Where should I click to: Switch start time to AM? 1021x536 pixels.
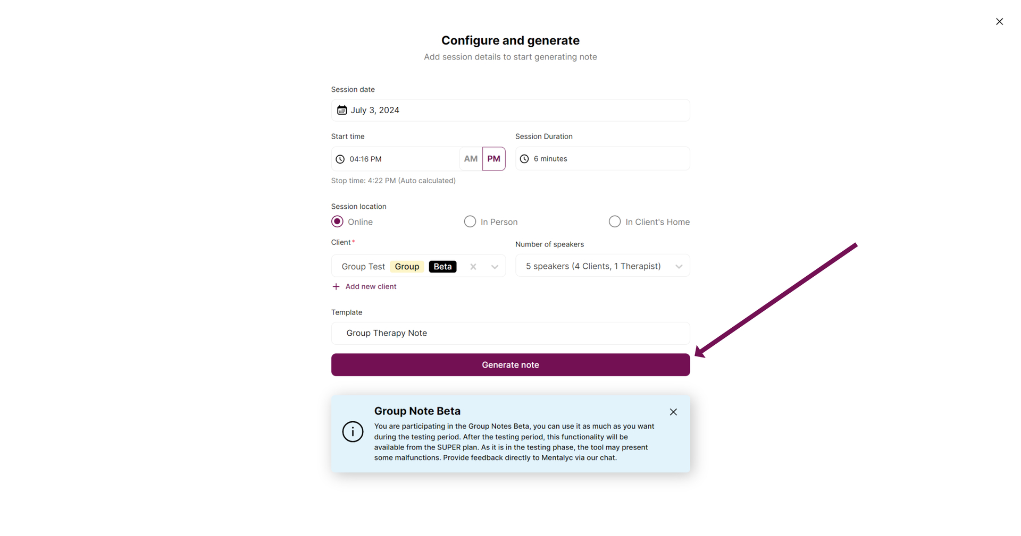471,159
